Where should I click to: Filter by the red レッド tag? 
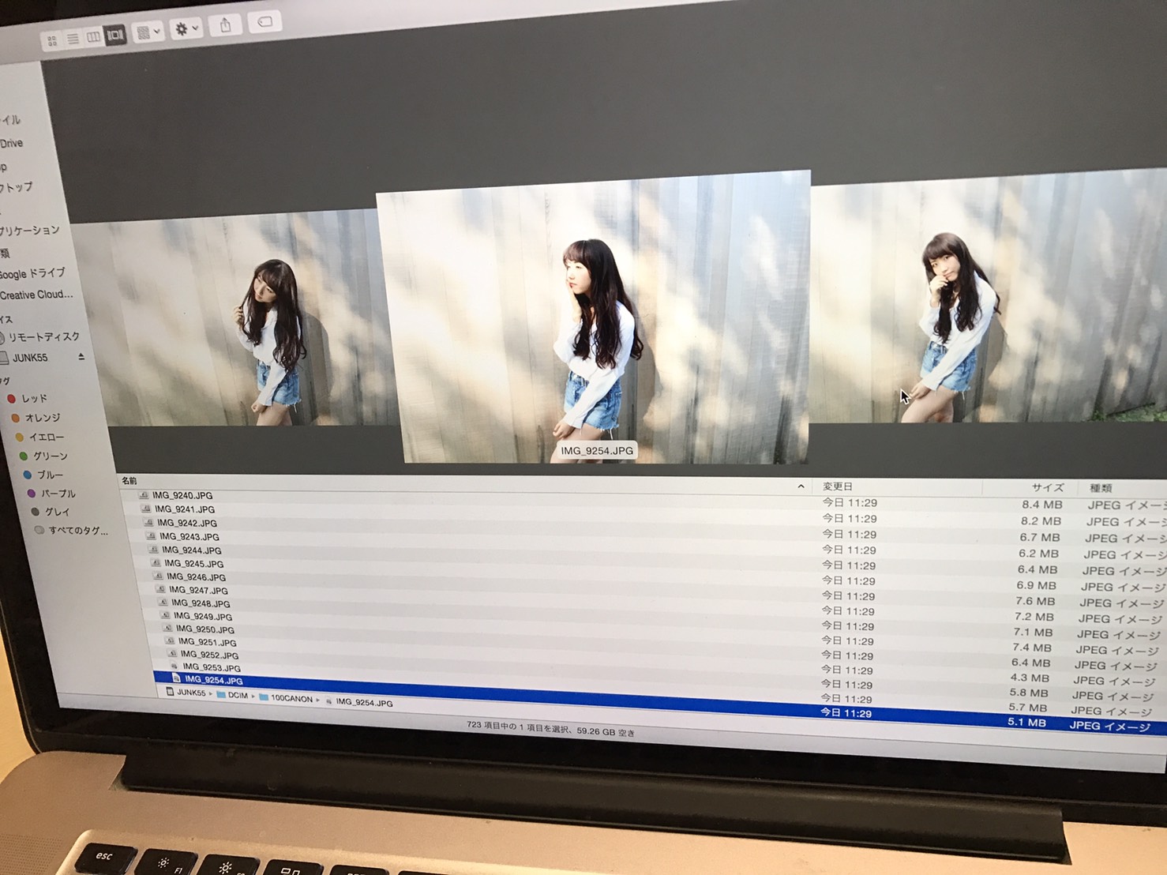[x=28, y=399]
